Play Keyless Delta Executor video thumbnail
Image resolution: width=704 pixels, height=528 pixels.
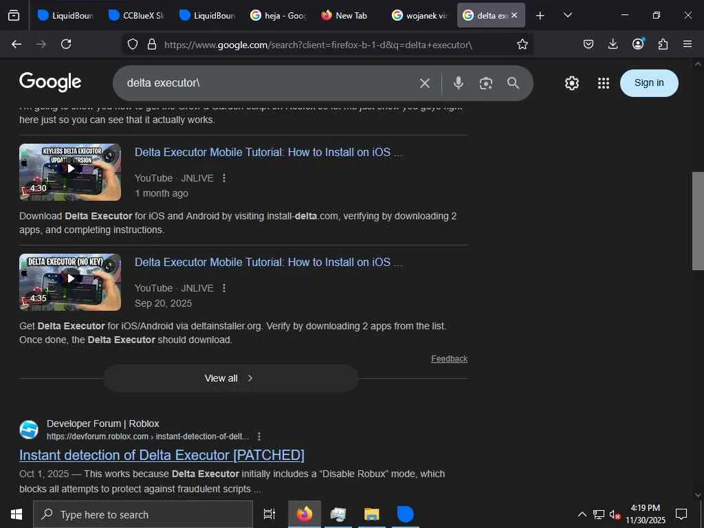[70, 172]
